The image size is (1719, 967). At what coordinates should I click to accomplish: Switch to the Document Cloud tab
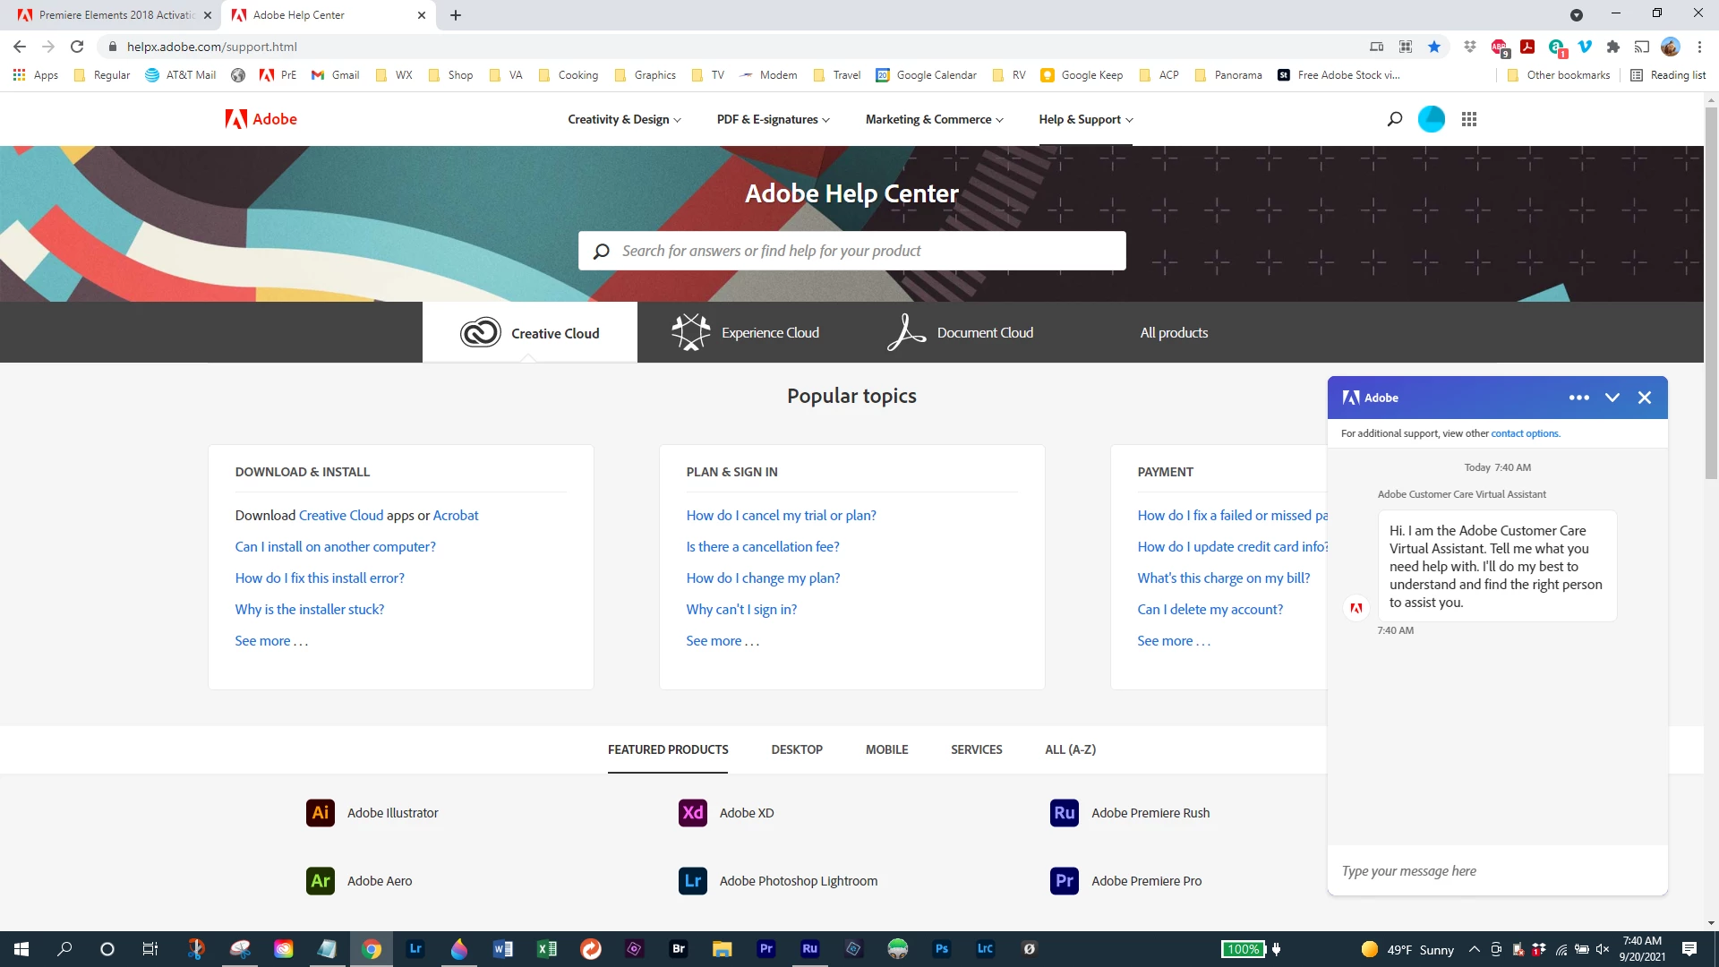click(960, 332)
